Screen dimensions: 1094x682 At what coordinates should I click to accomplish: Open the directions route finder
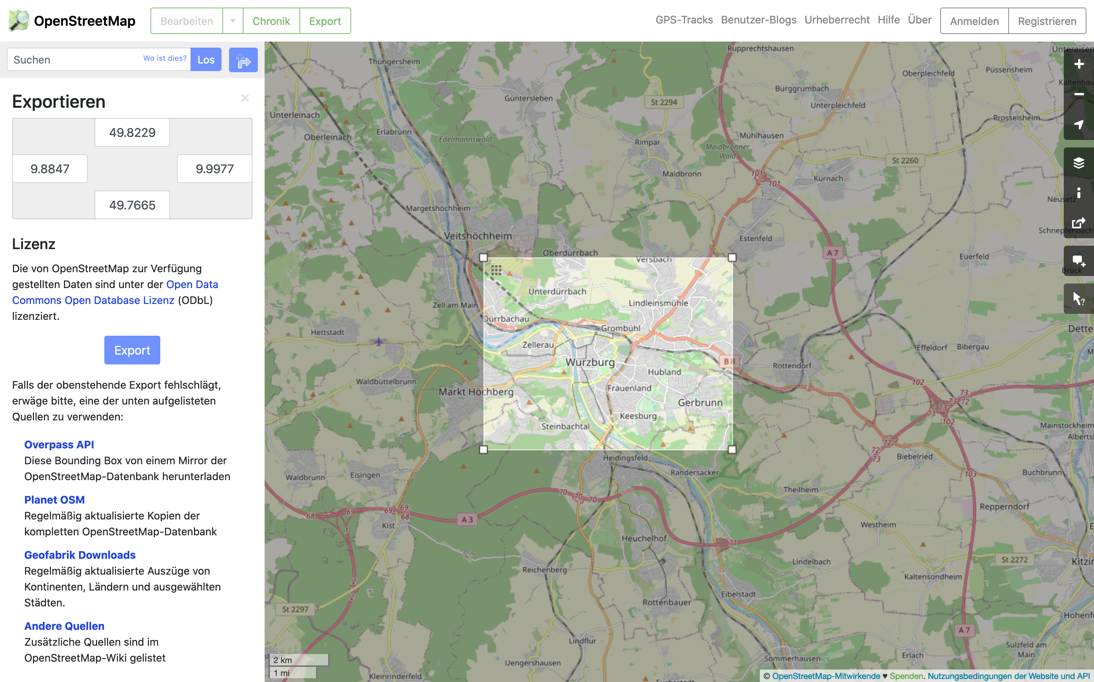(x=243, y=60)
